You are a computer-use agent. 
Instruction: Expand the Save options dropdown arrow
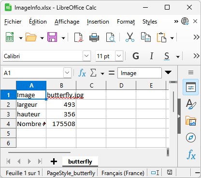(x=63, y=38)
